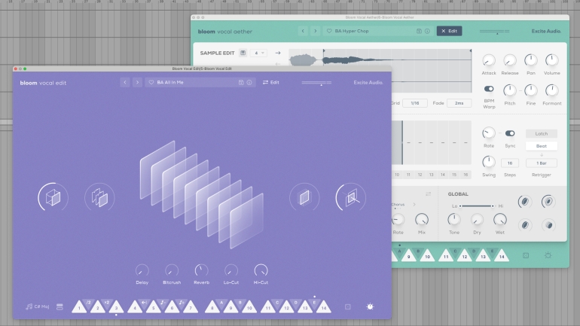Select double-speed x2 modifier key
The width and height of the screenshot is (580, 326).
pos(107,303)
